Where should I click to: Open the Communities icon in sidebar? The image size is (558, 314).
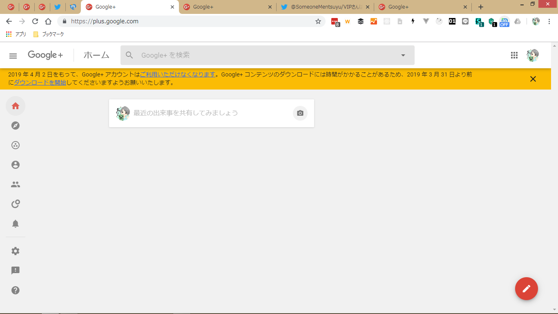(16, 145)
